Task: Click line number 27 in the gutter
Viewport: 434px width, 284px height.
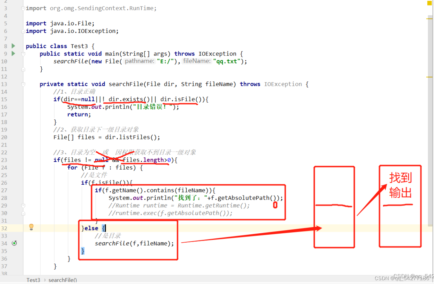Action: [4, 190]
